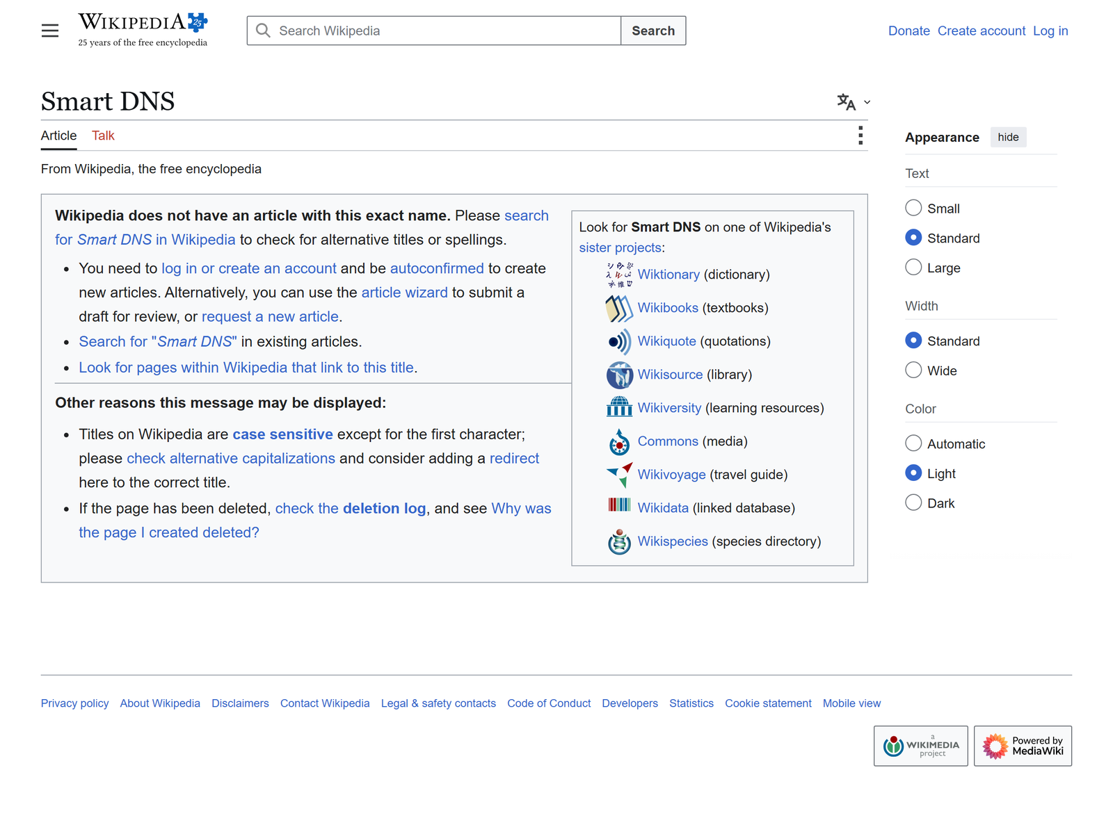Image resolution: width=1113 pixels, height=834 pixels.
Task: Open the Wikispecies link
Action: [x=673, y=541]
